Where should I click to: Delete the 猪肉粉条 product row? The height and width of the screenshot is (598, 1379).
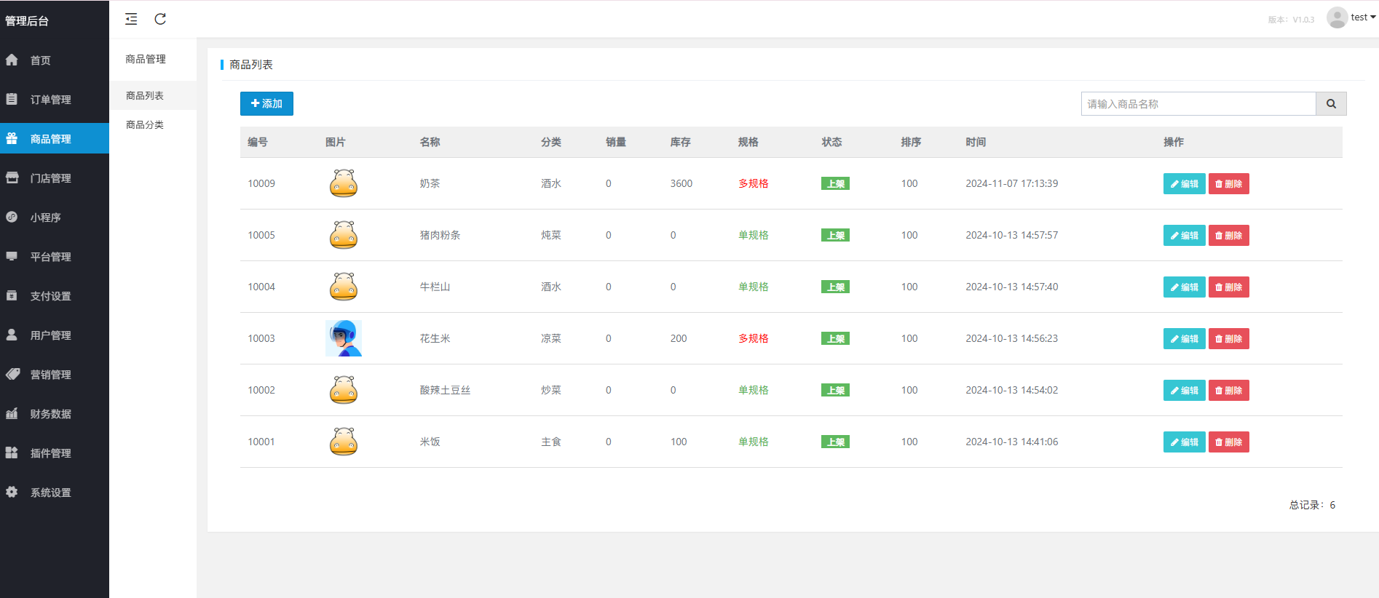1228,236
